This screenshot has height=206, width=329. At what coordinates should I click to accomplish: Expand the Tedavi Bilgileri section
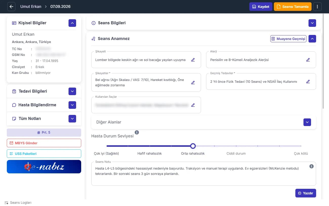(72, 91)
